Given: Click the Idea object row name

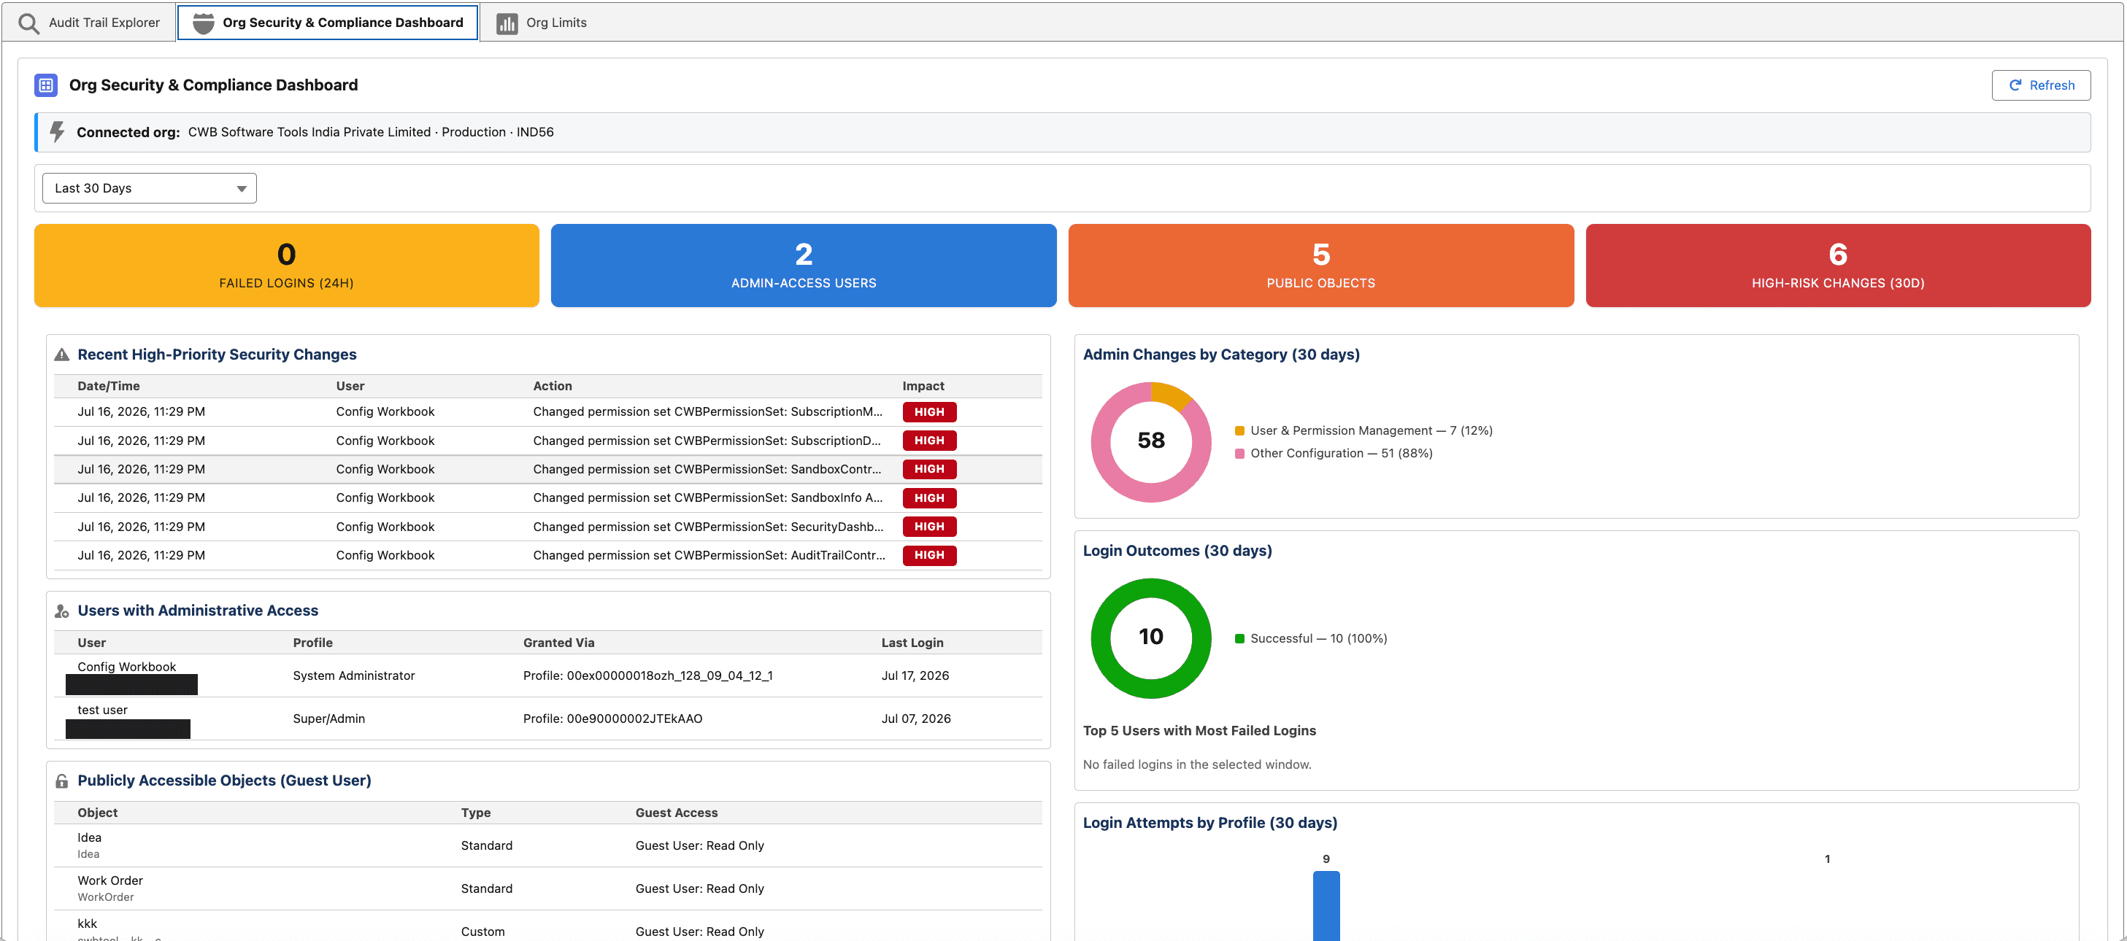Looking at the screenshot, I should (89, 838).
